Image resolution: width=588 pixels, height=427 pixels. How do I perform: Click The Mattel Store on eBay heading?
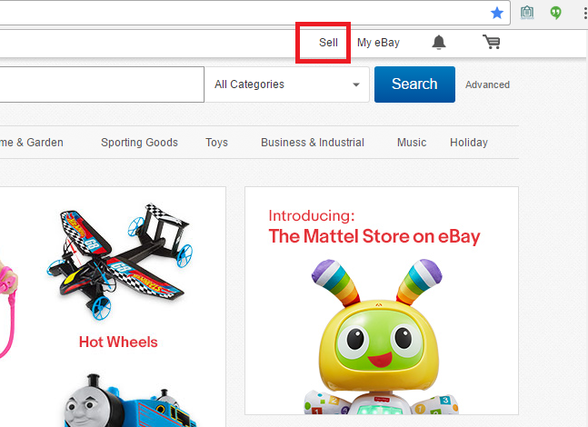point(374,236)
